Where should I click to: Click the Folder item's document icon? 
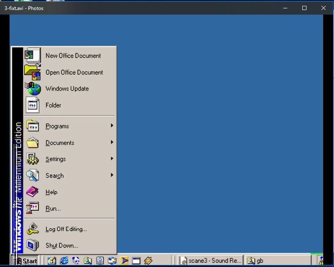pos(33,105)
